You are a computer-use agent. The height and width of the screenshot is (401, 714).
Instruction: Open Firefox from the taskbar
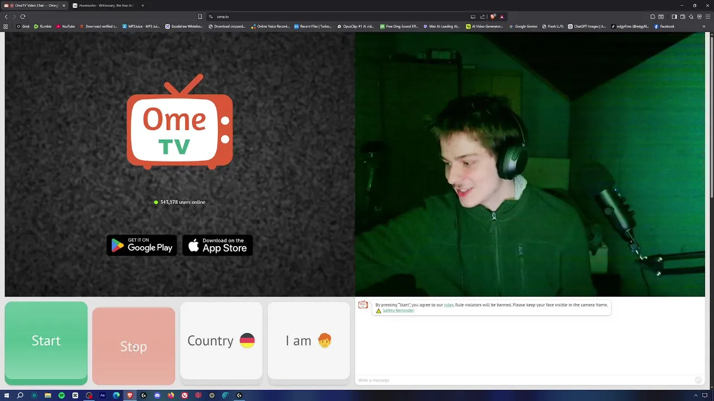coord(171,395)
